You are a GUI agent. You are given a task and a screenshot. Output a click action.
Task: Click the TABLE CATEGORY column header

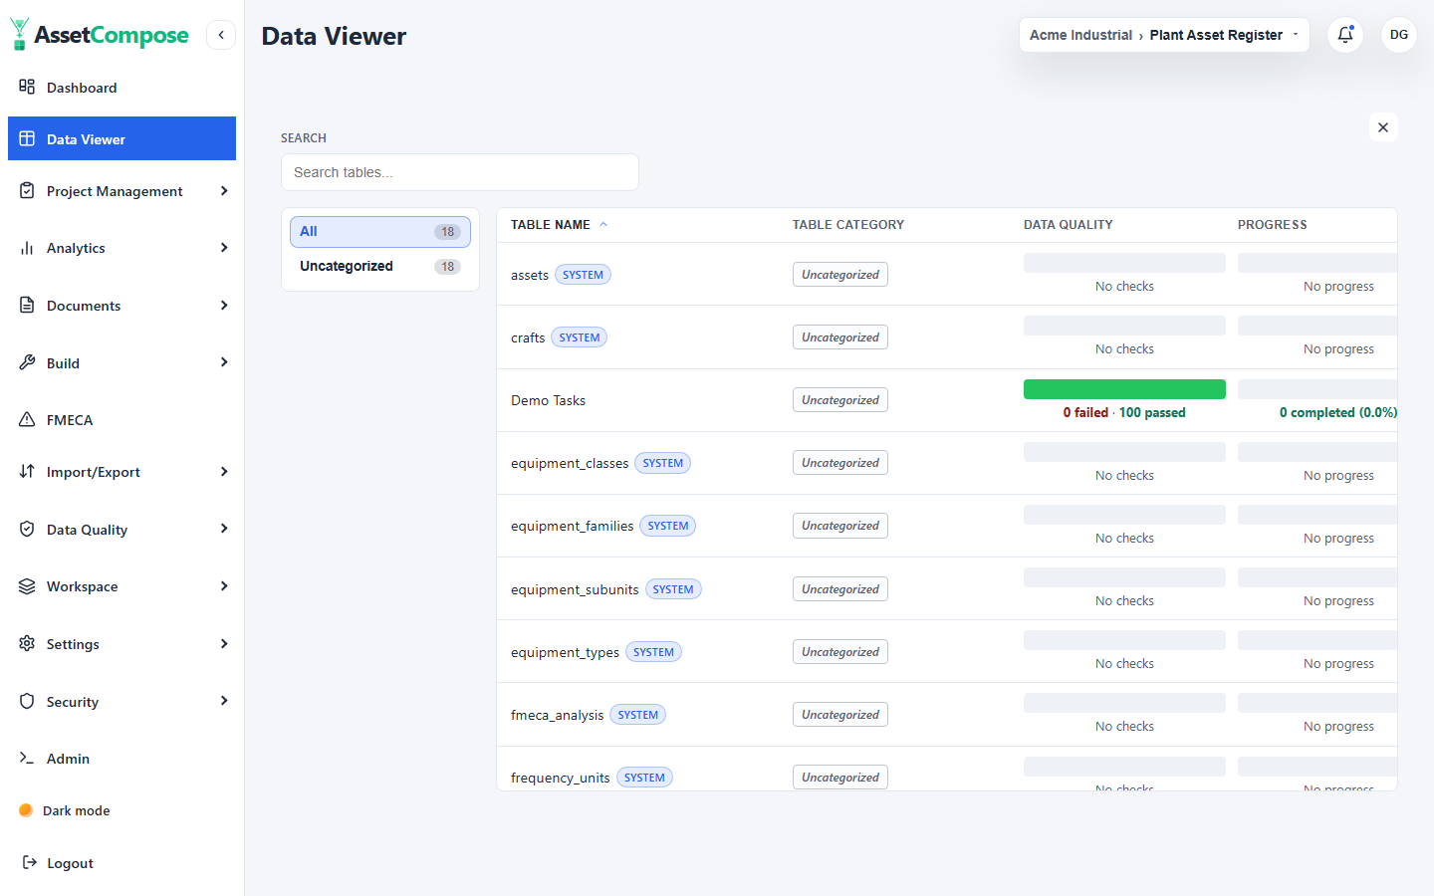click(x=848, y=225)
